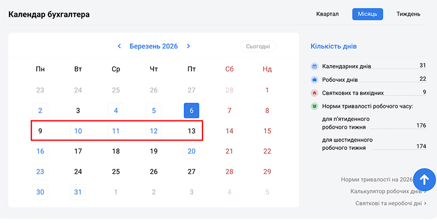The height and width of the screenshot is (223, 437).
Task: Select the Місяць view tab
Action: tap(367, 14)
